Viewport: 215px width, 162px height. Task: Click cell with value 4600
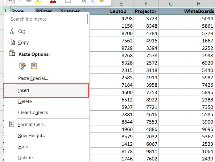coord(121,92)
